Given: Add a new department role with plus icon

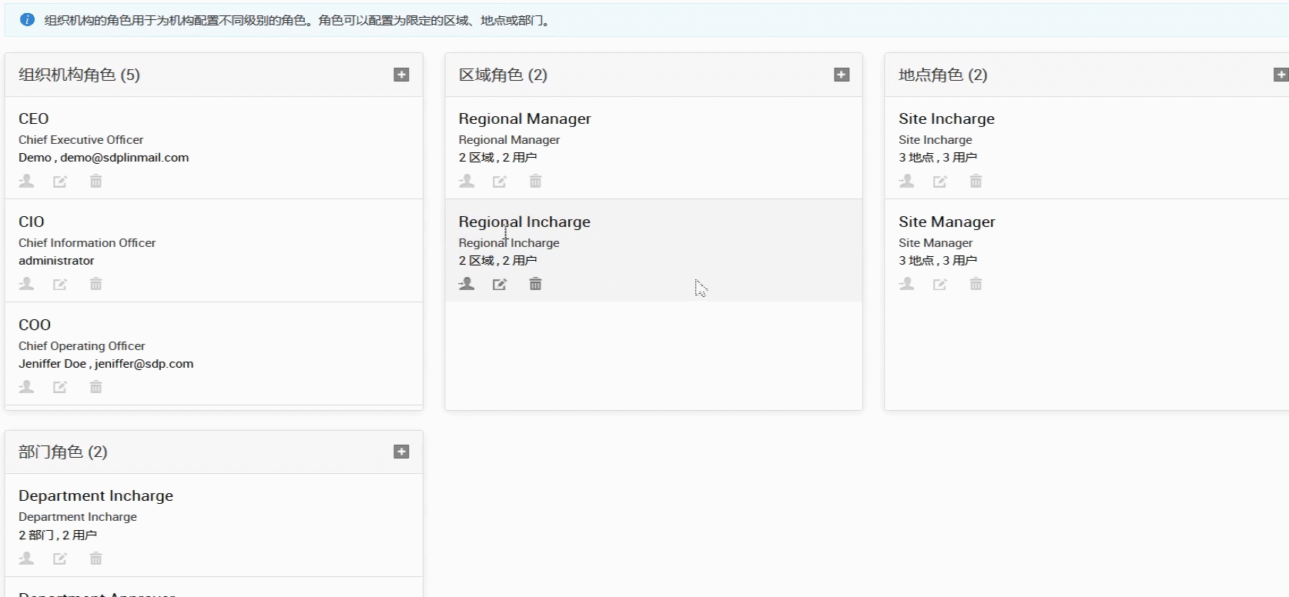Looking at the screenshot, I should tap(401, 452).
